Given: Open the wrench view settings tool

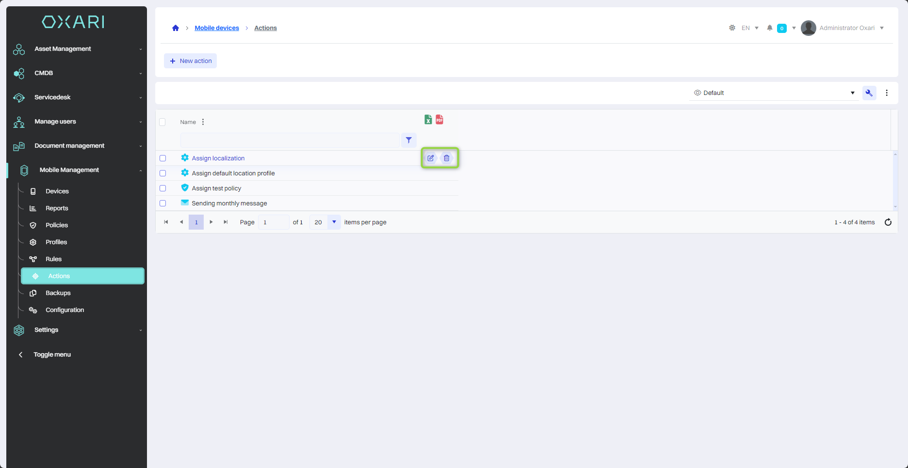Looking at the screenshot, I should pos(869,93).
